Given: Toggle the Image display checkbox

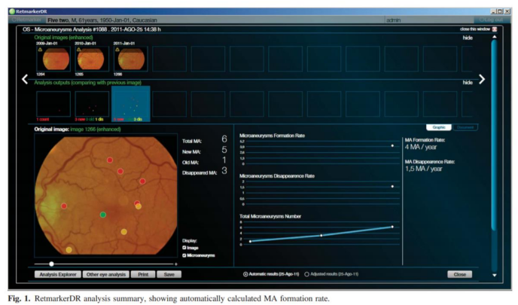Looking at the screenshot, I should [184, 248].
